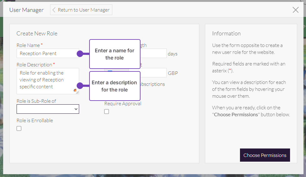Screen dimensions: 306x177
Task: Click the orange indicator inside the description box
Action: click(75, 90)
